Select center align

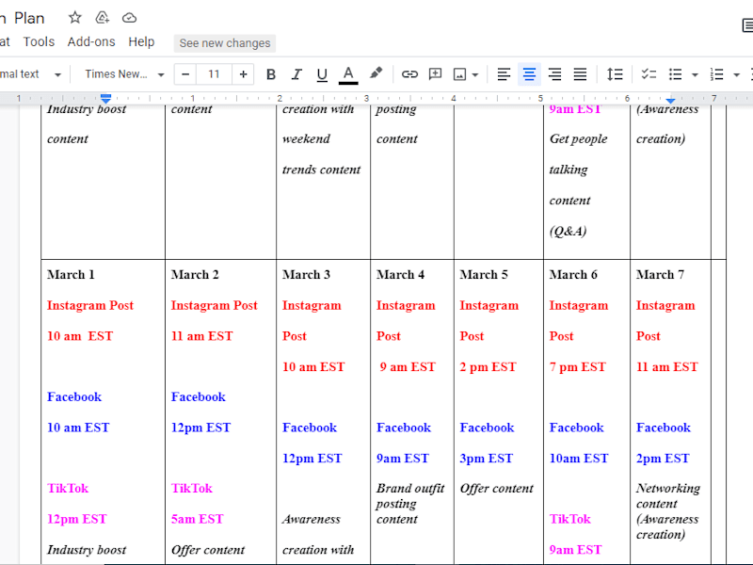[529, 74]
